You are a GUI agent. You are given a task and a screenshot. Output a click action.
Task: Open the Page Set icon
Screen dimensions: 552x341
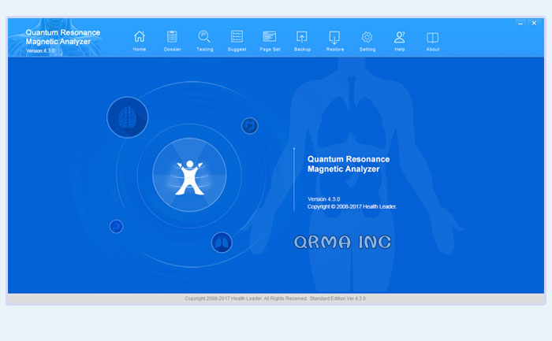pos(270,36)
